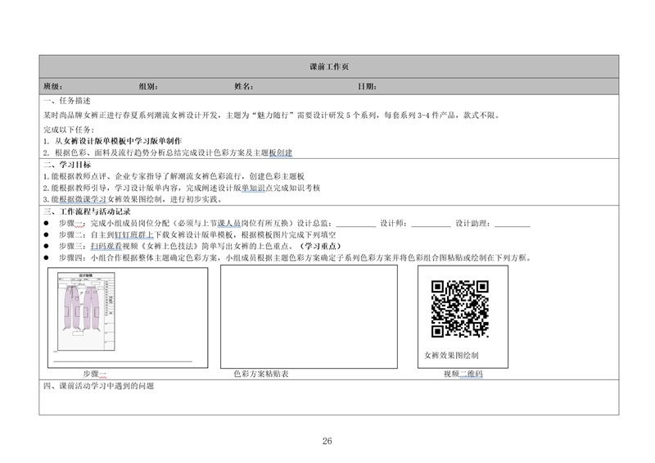Click task 1 从女裤设计版单模板中学习版单制作
Viewport: 655px width, 463px height.
pyautogui.click(x=113, y=141)
